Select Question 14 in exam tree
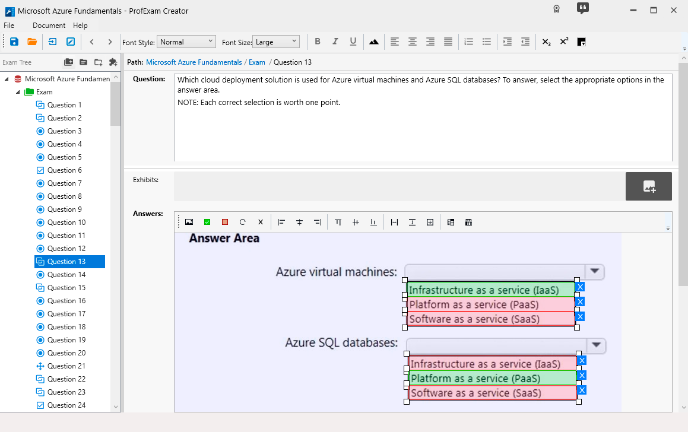Viewport: 688px width, 432px height. 66,275
